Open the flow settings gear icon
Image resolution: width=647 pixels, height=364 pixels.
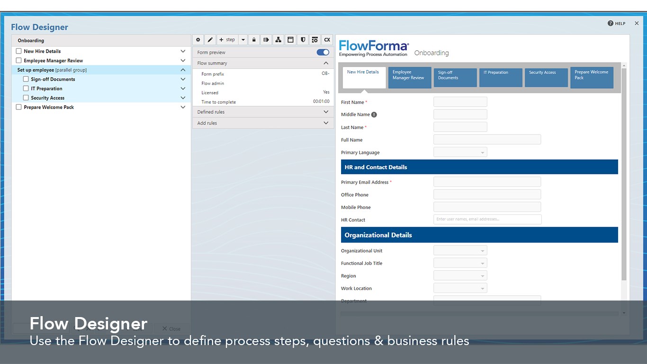198,40
